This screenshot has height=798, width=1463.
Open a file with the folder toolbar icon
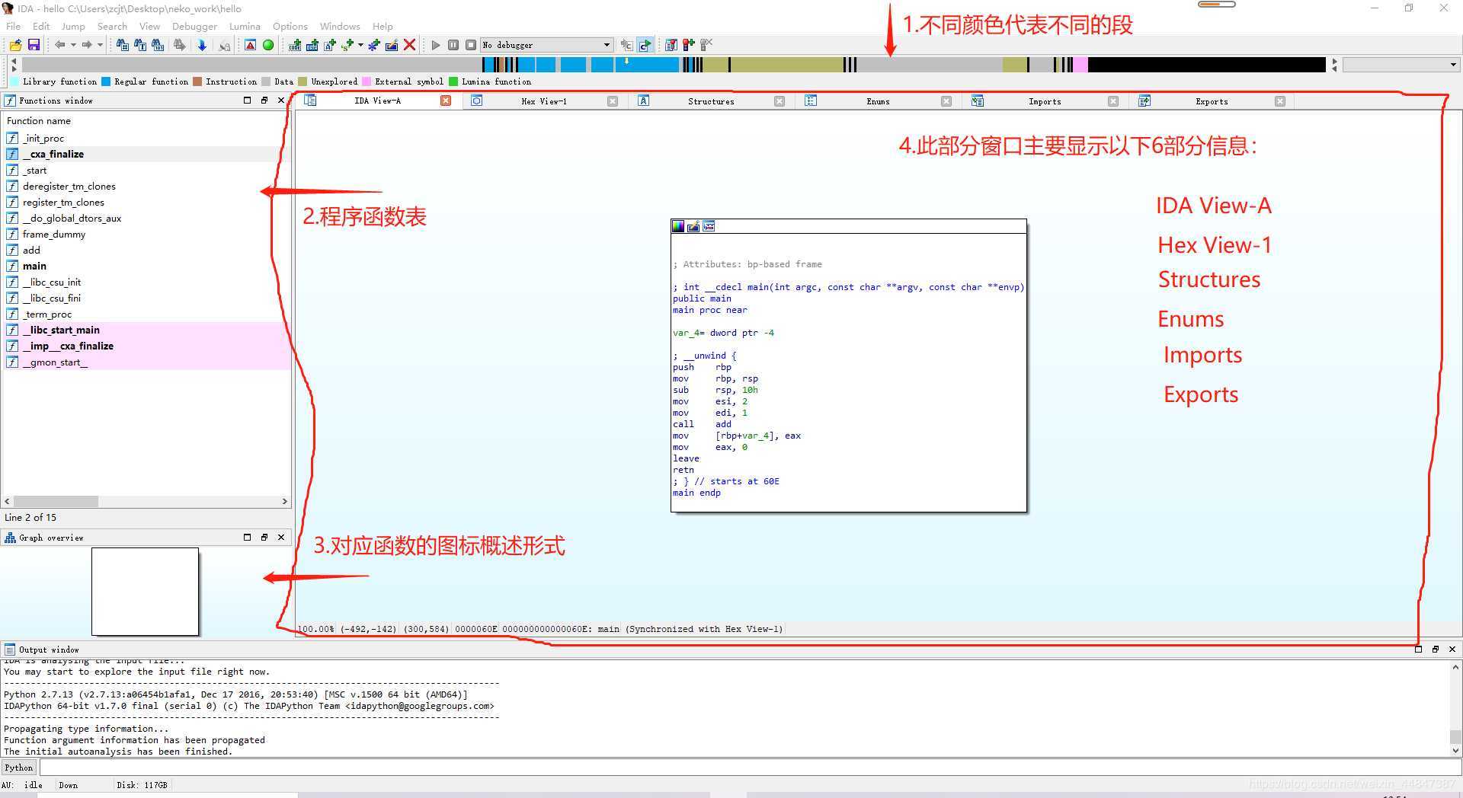pyautogui.click(x=15, y=45)
